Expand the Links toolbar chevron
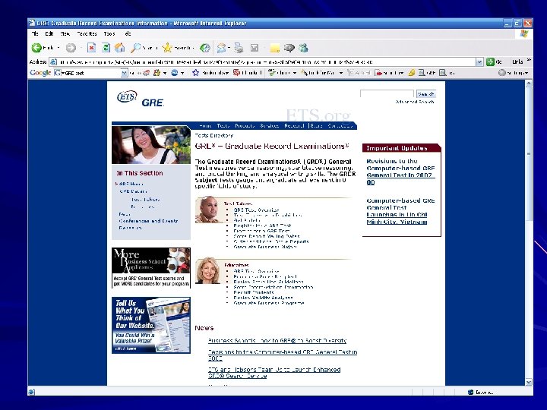This screenshot has width=547, height=410. point(529,60)
